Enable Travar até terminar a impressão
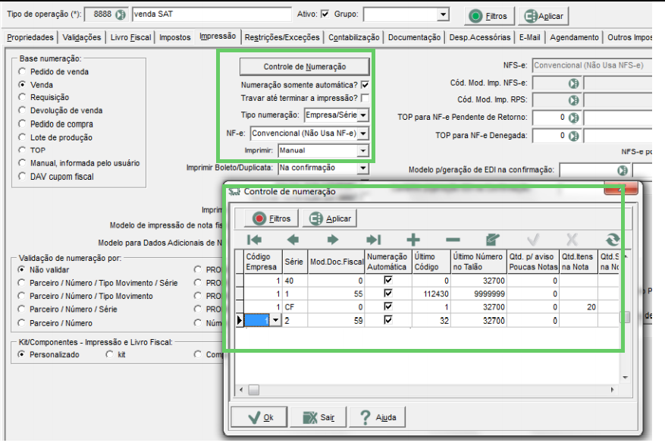Image resolution: width=665 pixels, height=446 pixels. pyautogui.click(x=365, y=98)
